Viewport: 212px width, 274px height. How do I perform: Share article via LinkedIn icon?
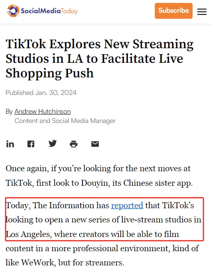[x=10, y=144]
